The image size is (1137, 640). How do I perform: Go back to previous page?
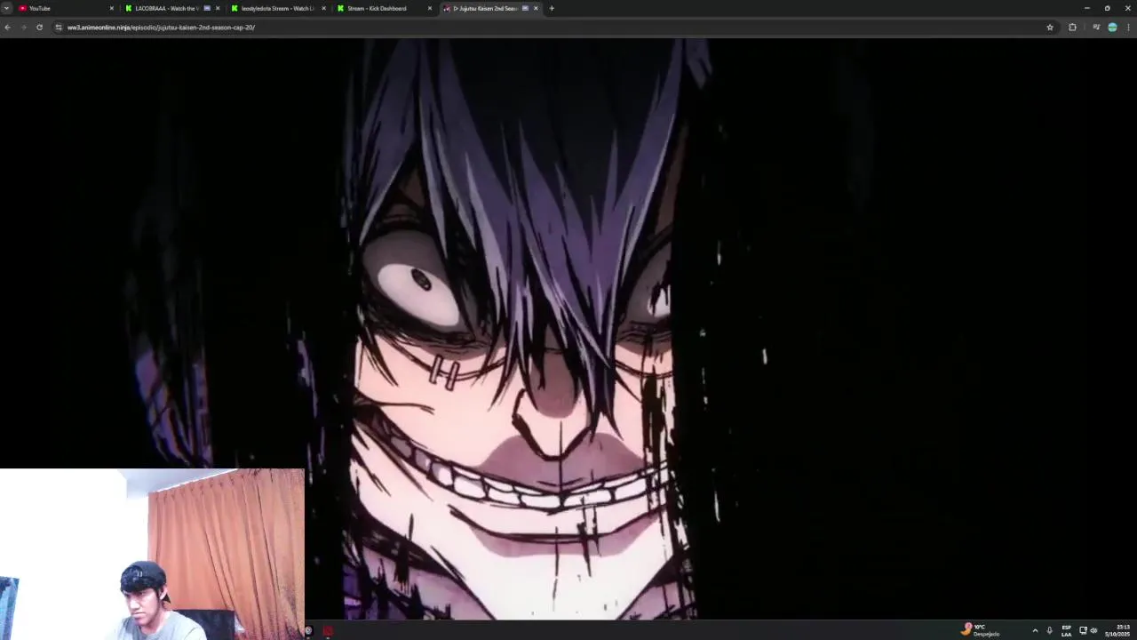(x=7, y=28)
